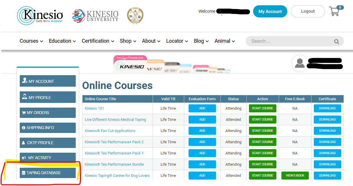This screenshot has height=186, width=353.
Task: Start the Performance+ Pack 2 course
Action: [263, 142]
